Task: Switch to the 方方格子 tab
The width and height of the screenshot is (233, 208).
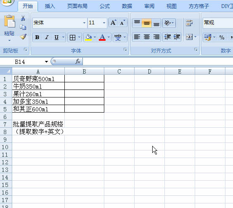Action: coord(199,6)
